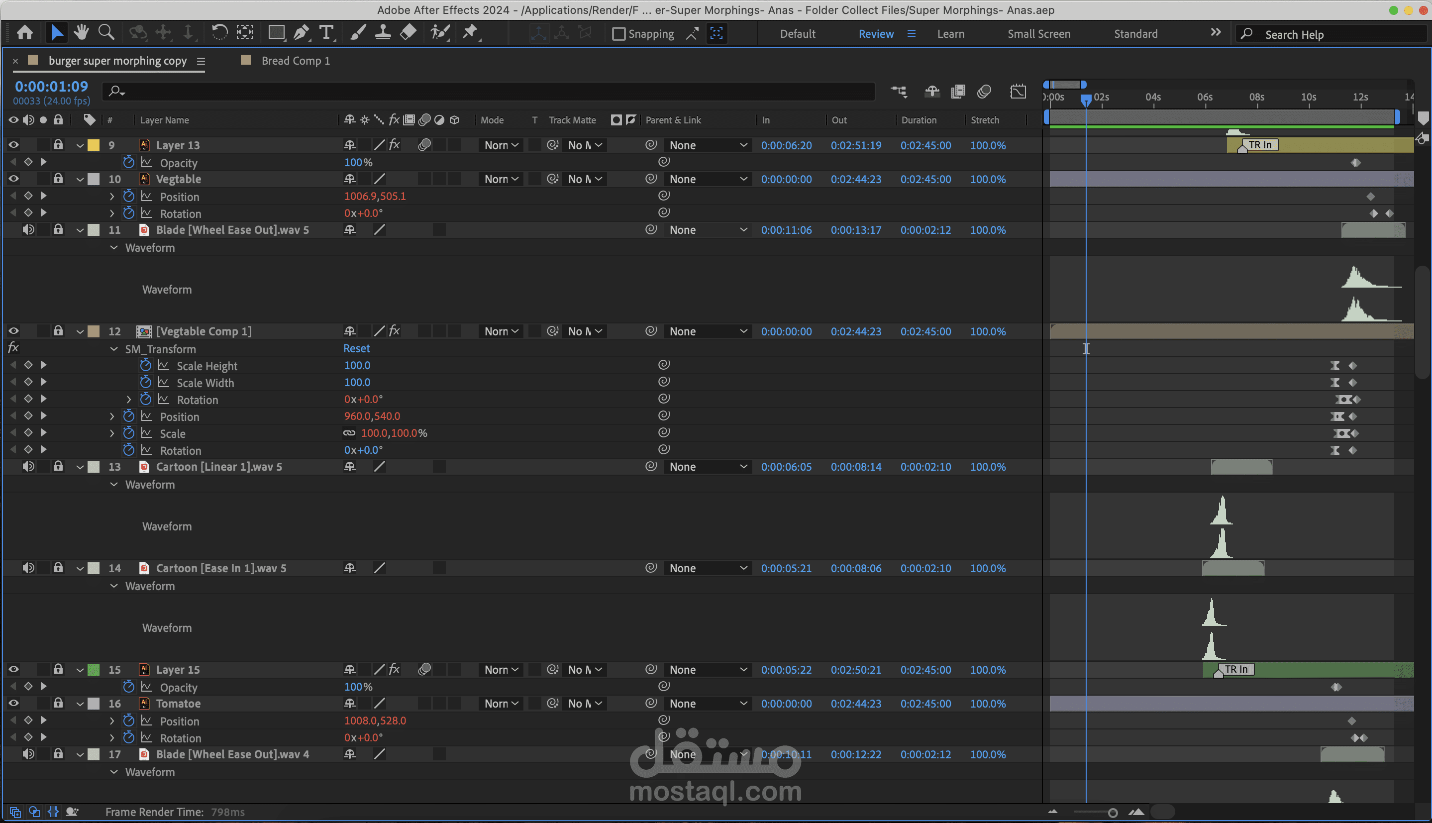Toggle the Motion Blur enable switch
Viewport: 1432px width, 823px height.
pos(984,92)
